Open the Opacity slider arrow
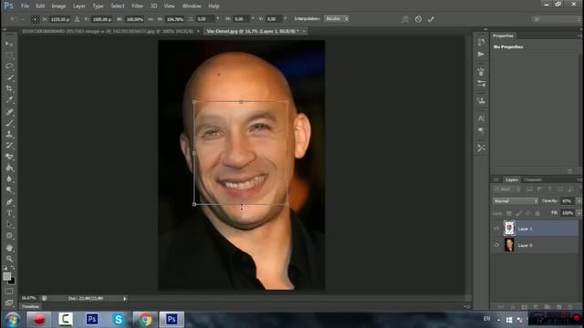The height and width of the screenshot is (328, 584). [x=579, y=200]
